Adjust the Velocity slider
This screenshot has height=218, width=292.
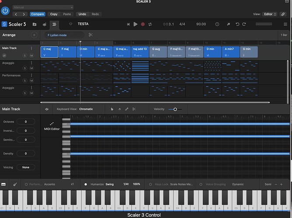pos(175,109)
